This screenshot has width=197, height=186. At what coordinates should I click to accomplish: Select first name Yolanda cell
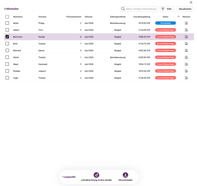point(42,44)
